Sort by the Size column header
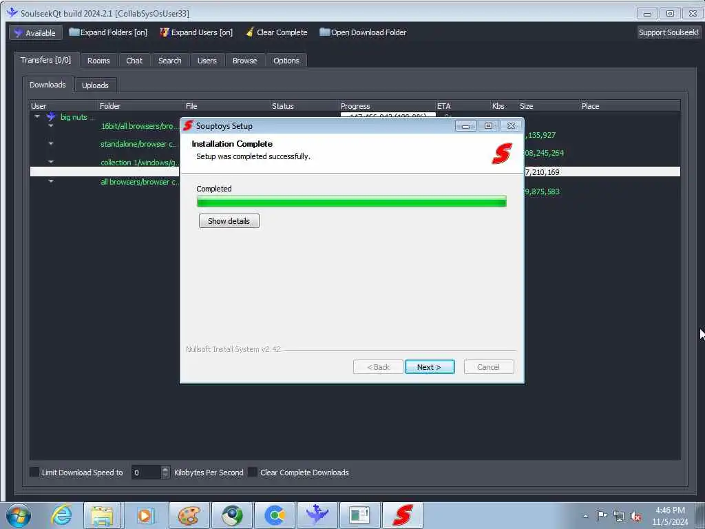This screenshot has height=529, width=705. click(x=549, y=106)
